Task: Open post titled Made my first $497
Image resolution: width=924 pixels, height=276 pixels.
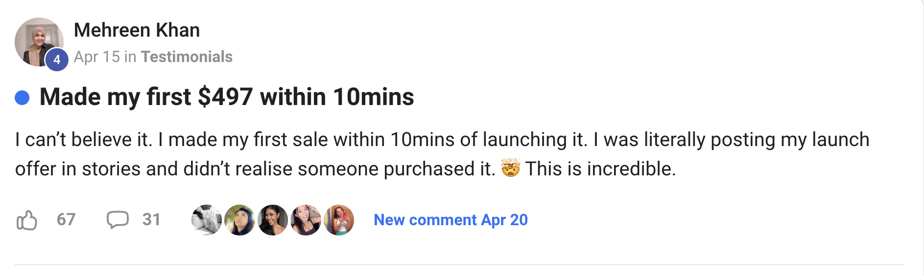Action: point(227,97)
